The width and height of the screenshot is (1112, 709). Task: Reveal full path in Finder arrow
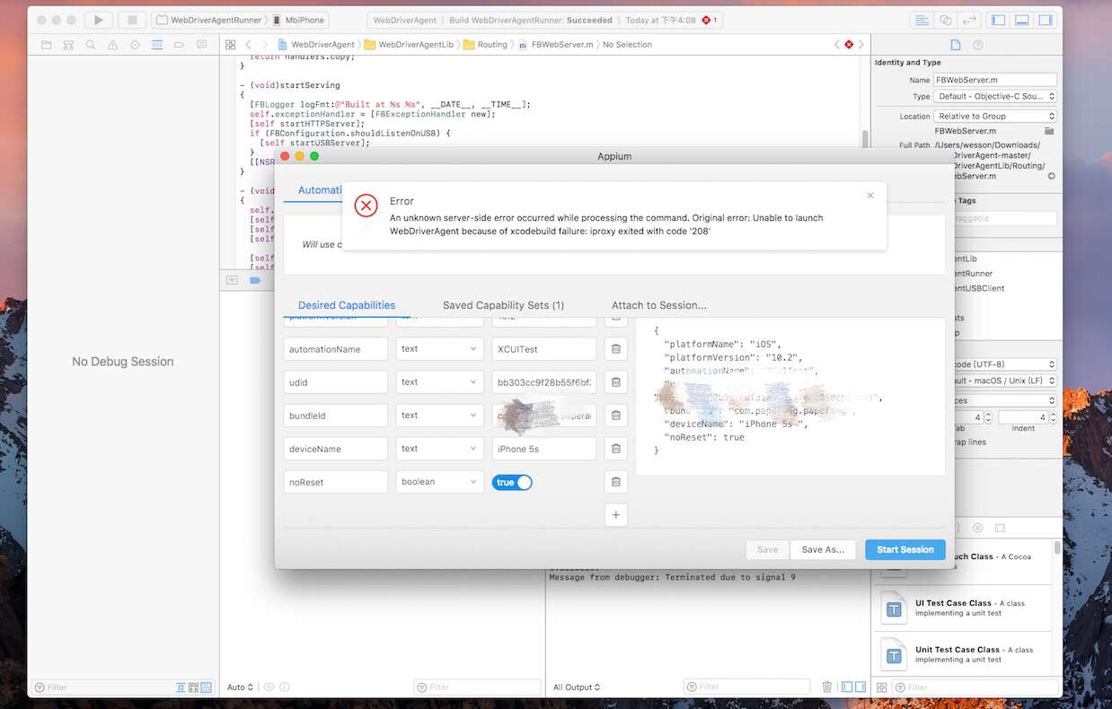(1052, 176)
